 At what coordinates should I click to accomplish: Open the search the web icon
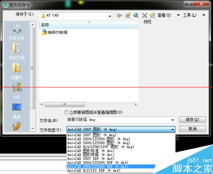(136, 15)
